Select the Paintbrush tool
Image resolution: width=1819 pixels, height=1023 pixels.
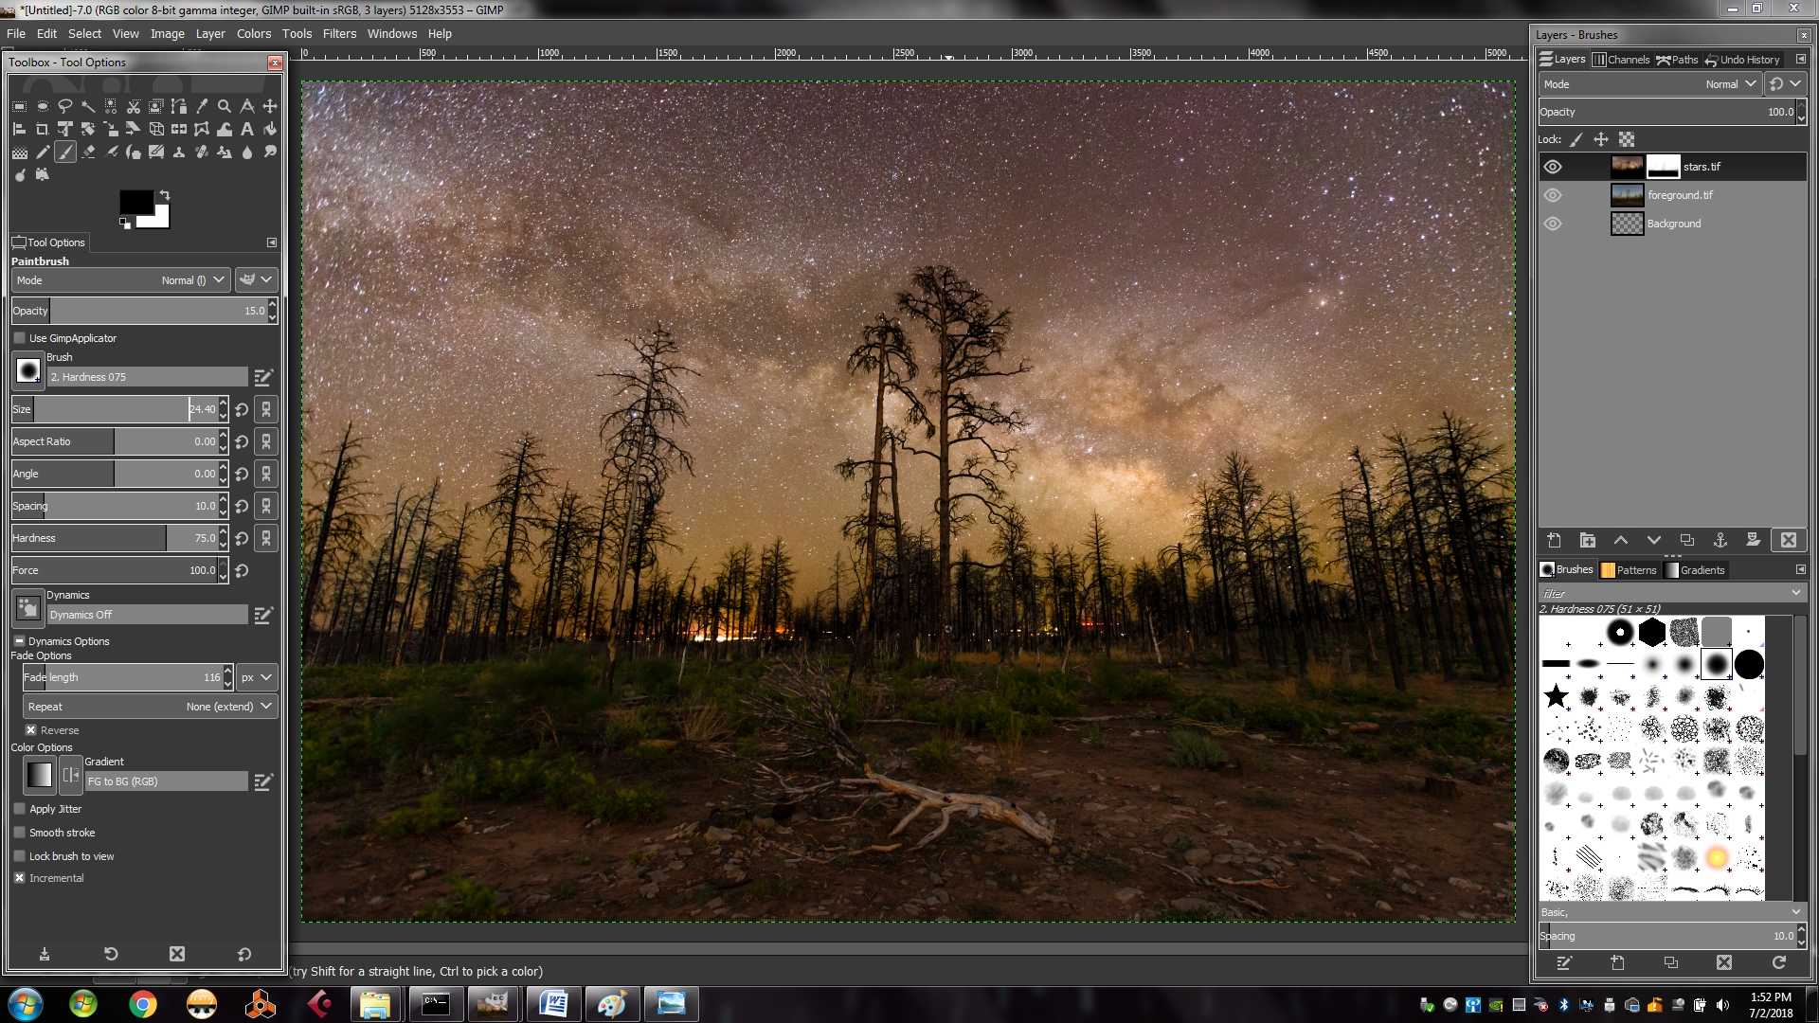(65, 152)
